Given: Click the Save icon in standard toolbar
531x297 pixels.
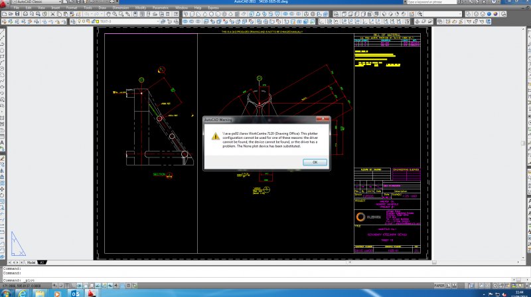Looking at the screenshot, I should pyautogui.click(x=19, y=14).
